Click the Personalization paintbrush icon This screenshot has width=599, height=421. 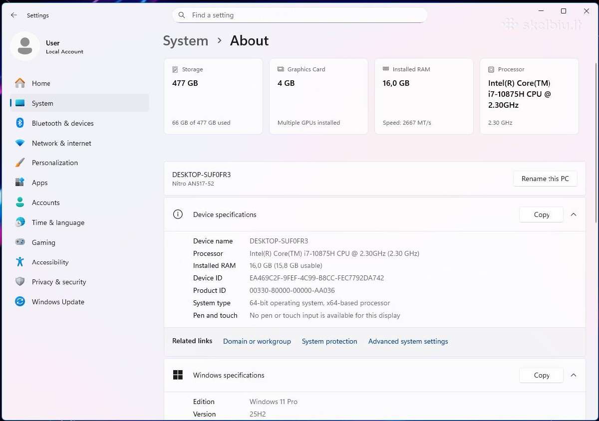(x=20, y=163)
